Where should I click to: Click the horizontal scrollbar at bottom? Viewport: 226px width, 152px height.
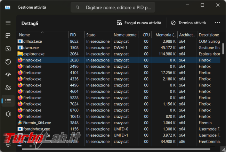pos(116,149)
